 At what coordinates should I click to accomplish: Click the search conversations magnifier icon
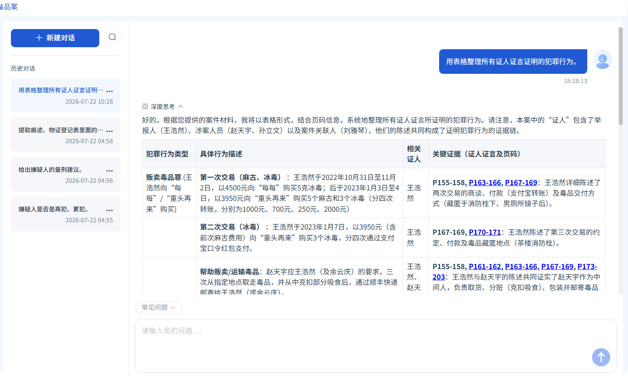tap(112, 37)
